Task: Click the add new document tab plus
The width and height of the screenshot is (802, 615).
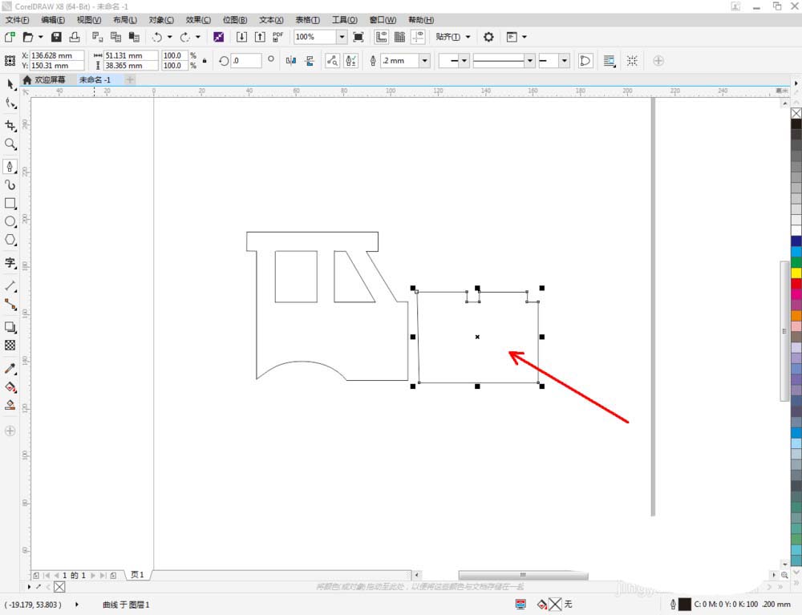Action: point(130,79)
